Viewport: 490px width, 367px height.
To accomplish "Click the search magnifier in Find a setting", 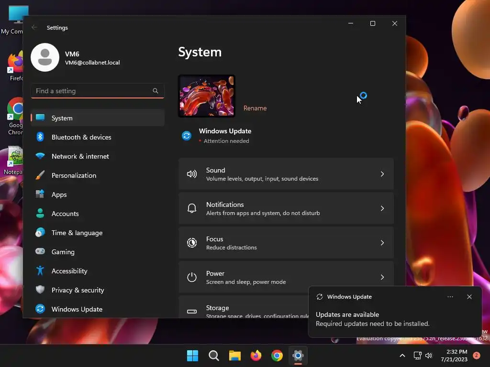I will [x=156, y=91].
